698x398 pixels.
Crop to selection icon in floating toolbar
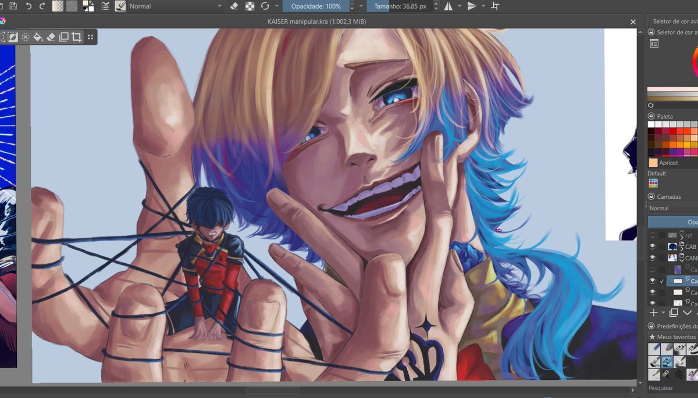pos(76,37)
